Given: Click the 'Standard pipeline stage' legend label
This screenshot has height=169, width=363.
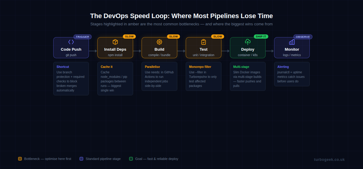Looking at the screenshot, I should (x=103, y=159).
